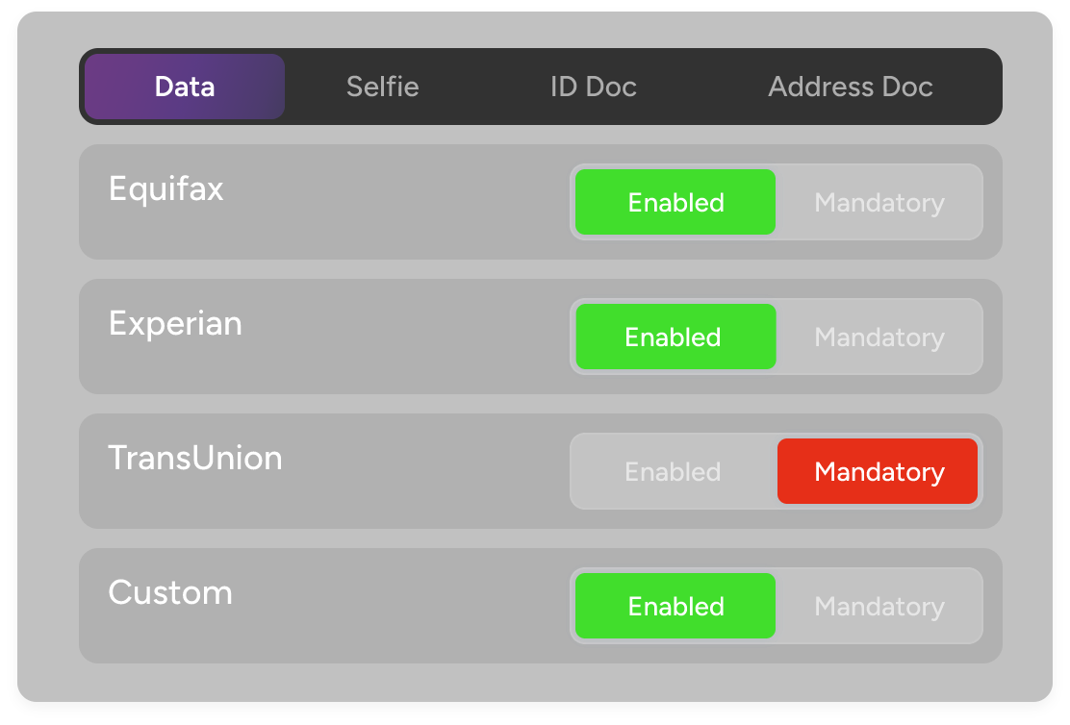Click the Custom provider label
1070x725 pixels.
click(x=170, y=592)
